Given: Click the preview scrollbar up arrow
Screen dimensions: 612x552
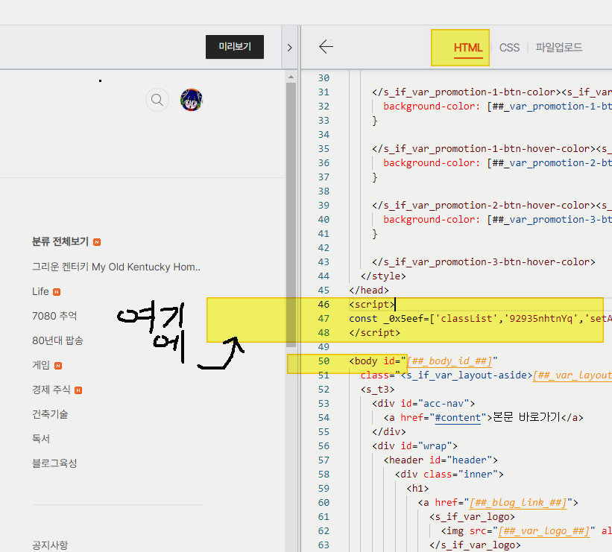Looking at the screenshot, I should [x=291, y=77].
